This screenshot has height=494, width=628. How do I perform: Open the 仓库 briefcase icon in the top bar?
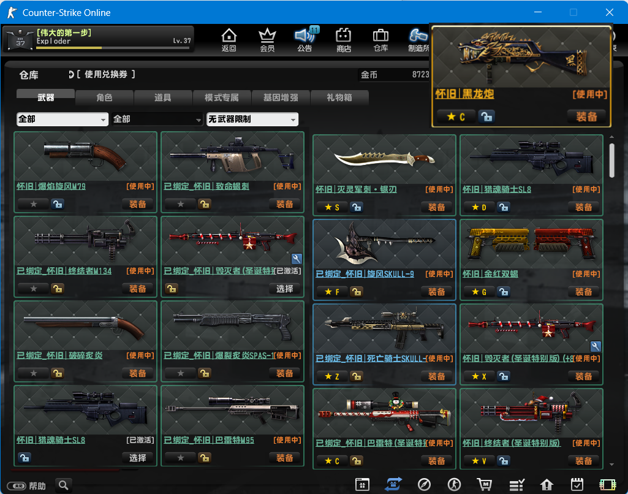tap(380, 40)
